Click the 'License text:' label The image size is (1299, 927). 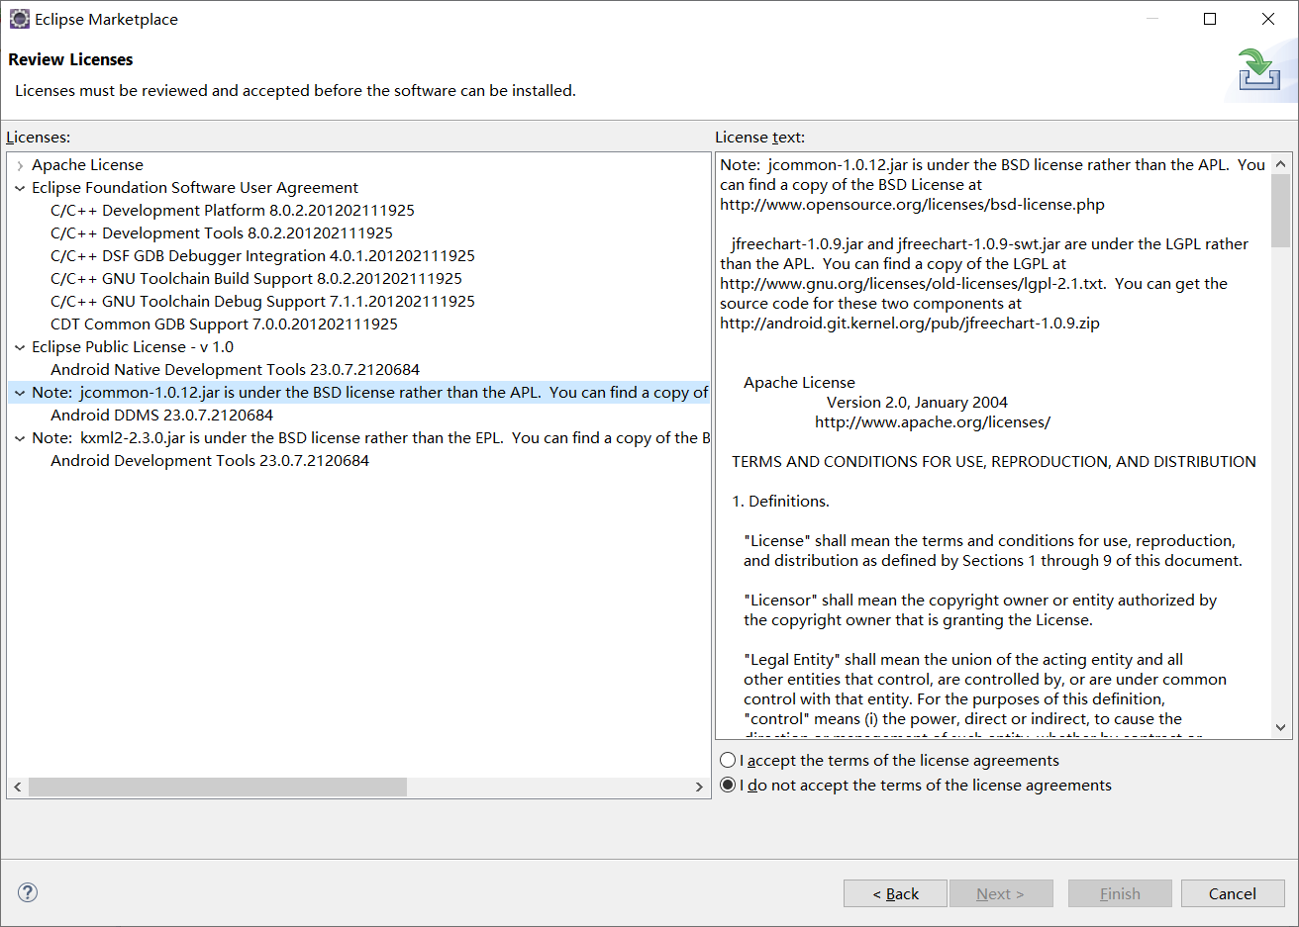pos(759,137)
